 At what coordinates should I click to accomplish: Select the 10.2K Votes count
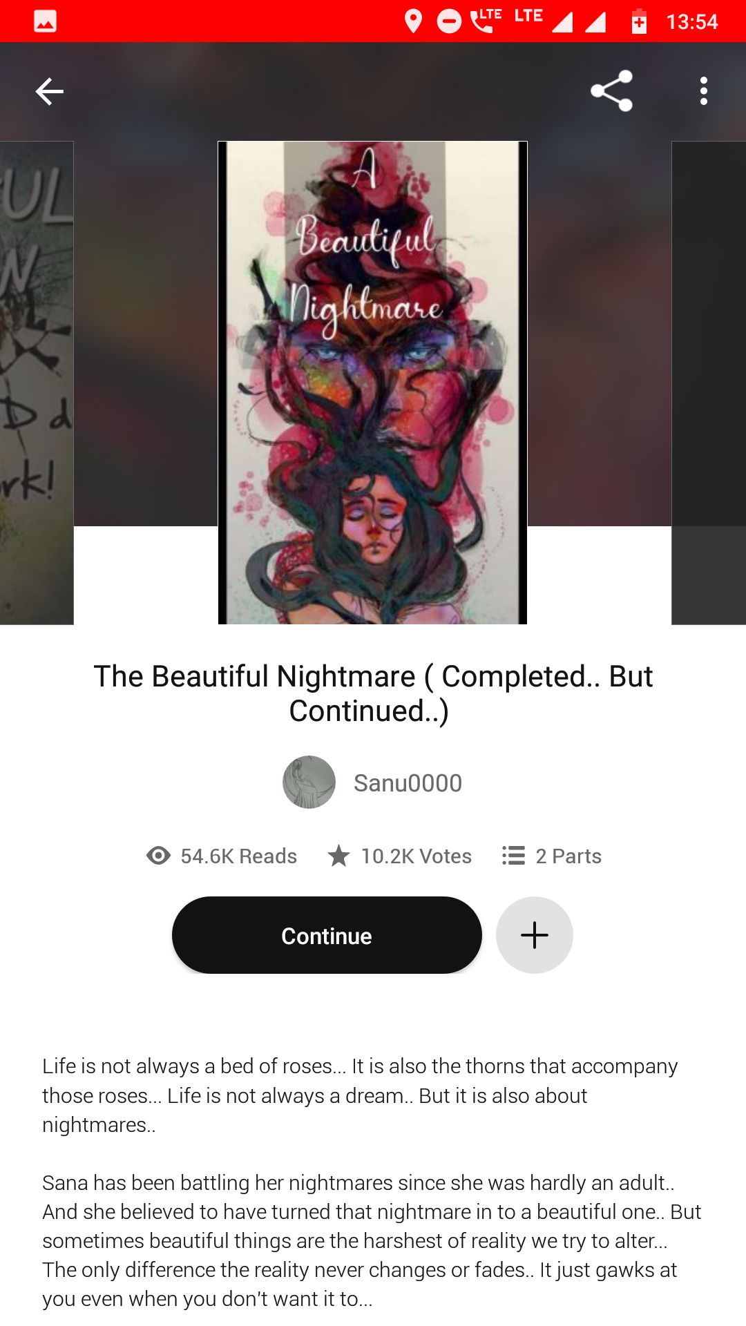point(417,856)
